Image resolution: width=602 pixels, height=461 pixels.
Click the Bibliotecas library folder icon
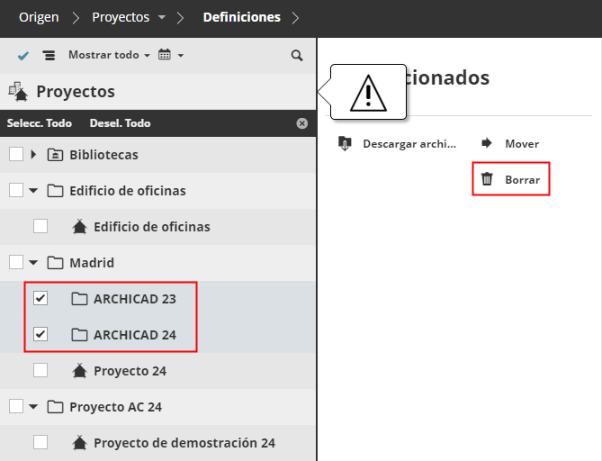click(55, 155)
